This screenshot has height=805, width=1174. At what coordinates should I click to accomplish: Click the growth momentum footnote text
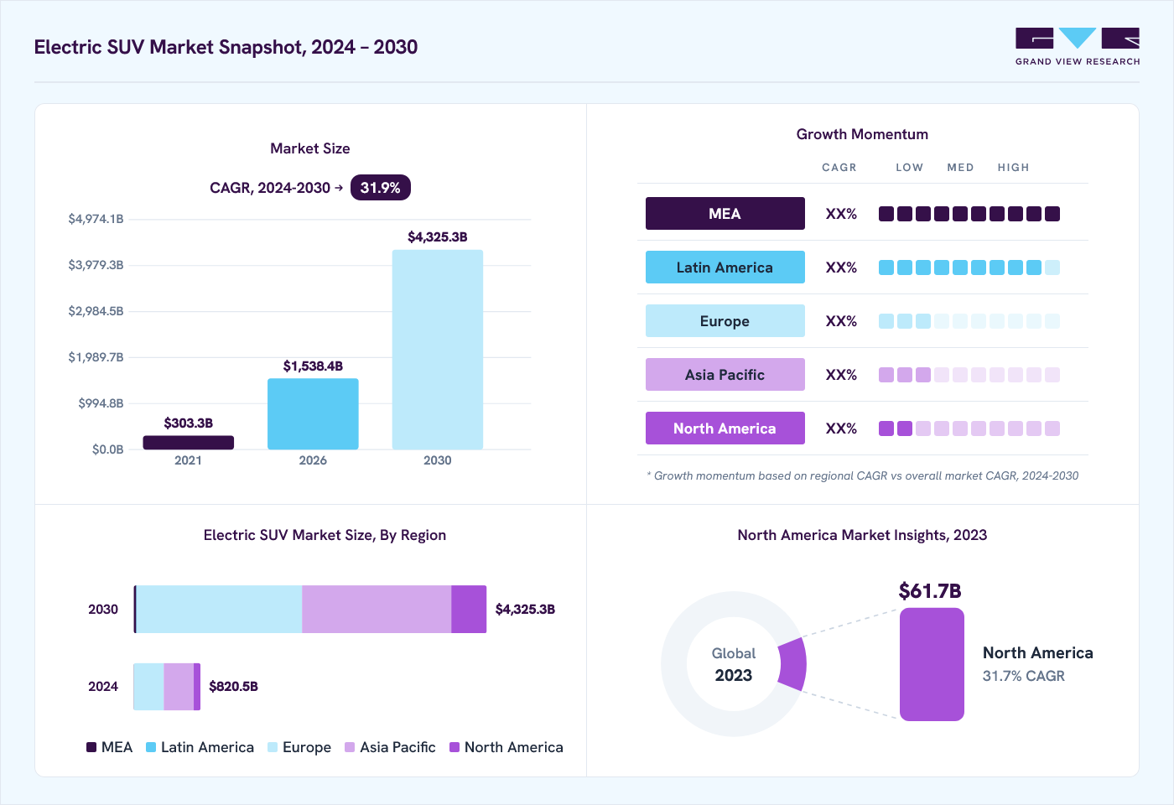863,475
